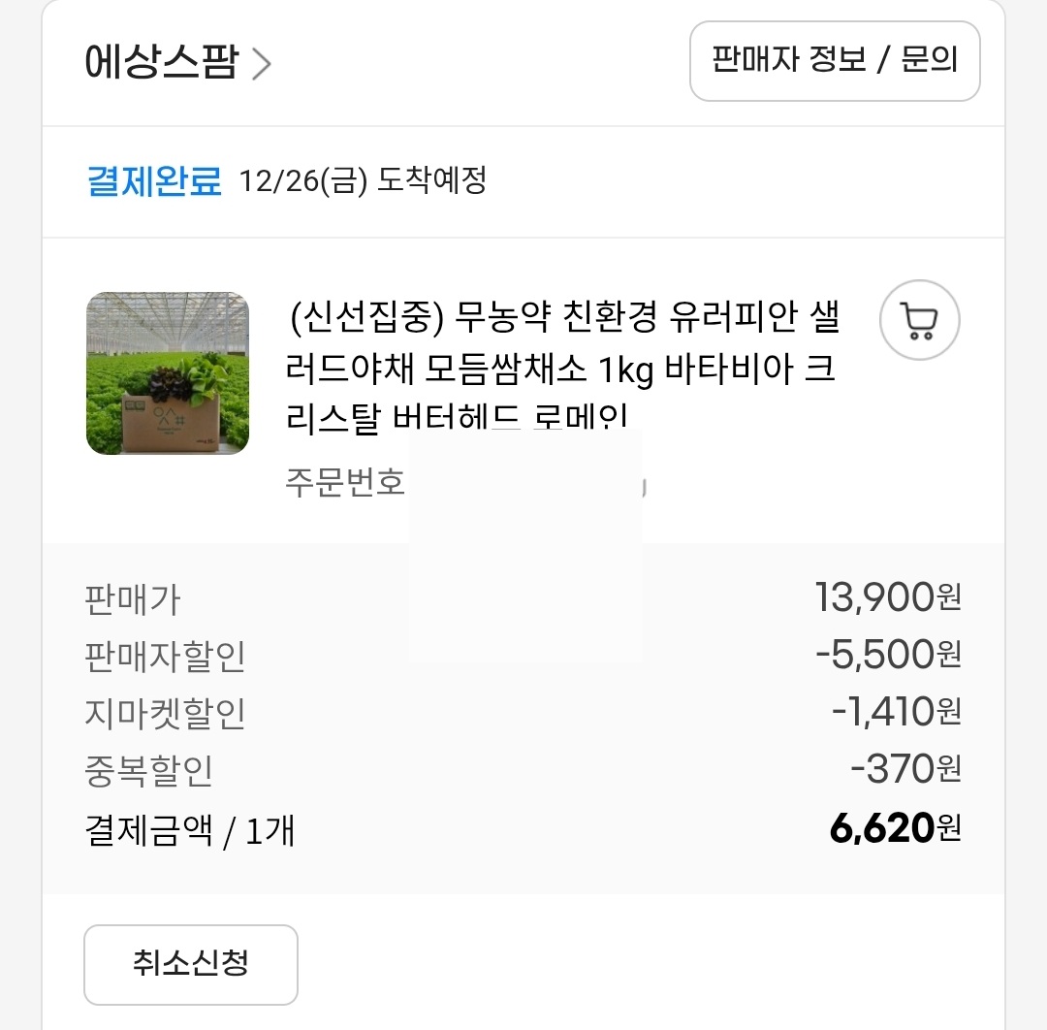This screenshot has width=1047, height=1030.
Task: Tap the -370원 discount amount
Action: [905, 770]
